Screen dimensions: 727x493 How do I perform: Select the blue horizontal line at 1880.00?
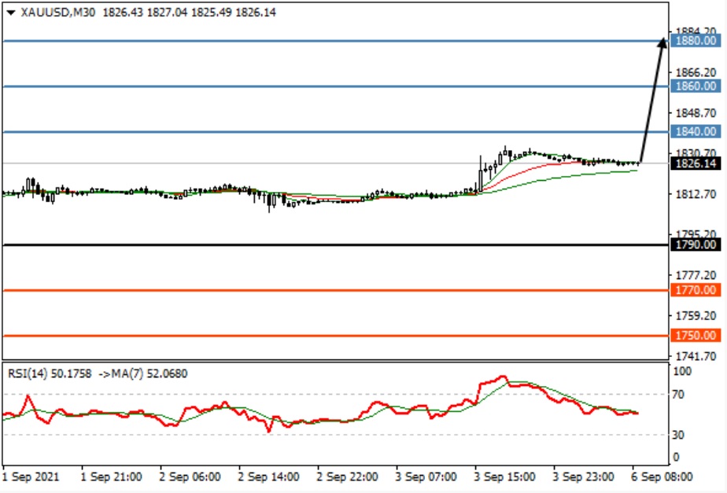(x=336, y=41)
